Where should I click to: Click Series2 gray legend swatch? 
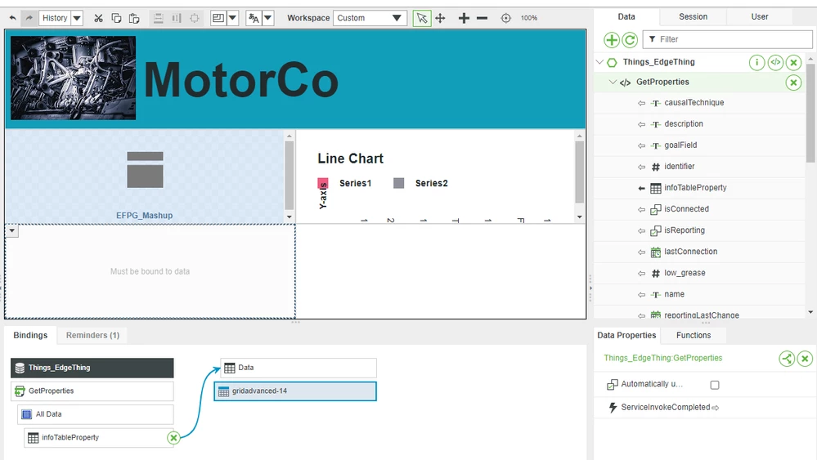click(x=398, y=183)
